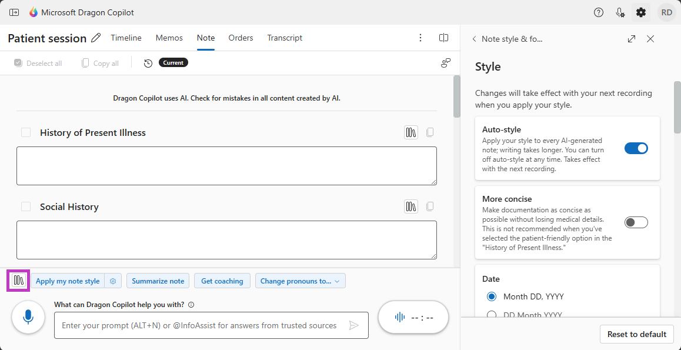Open note style settings gear next to Apply my note style
681x350 pixels.
point(113,281)
